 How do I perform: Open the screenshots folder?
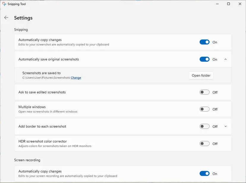tap(201, 75)
